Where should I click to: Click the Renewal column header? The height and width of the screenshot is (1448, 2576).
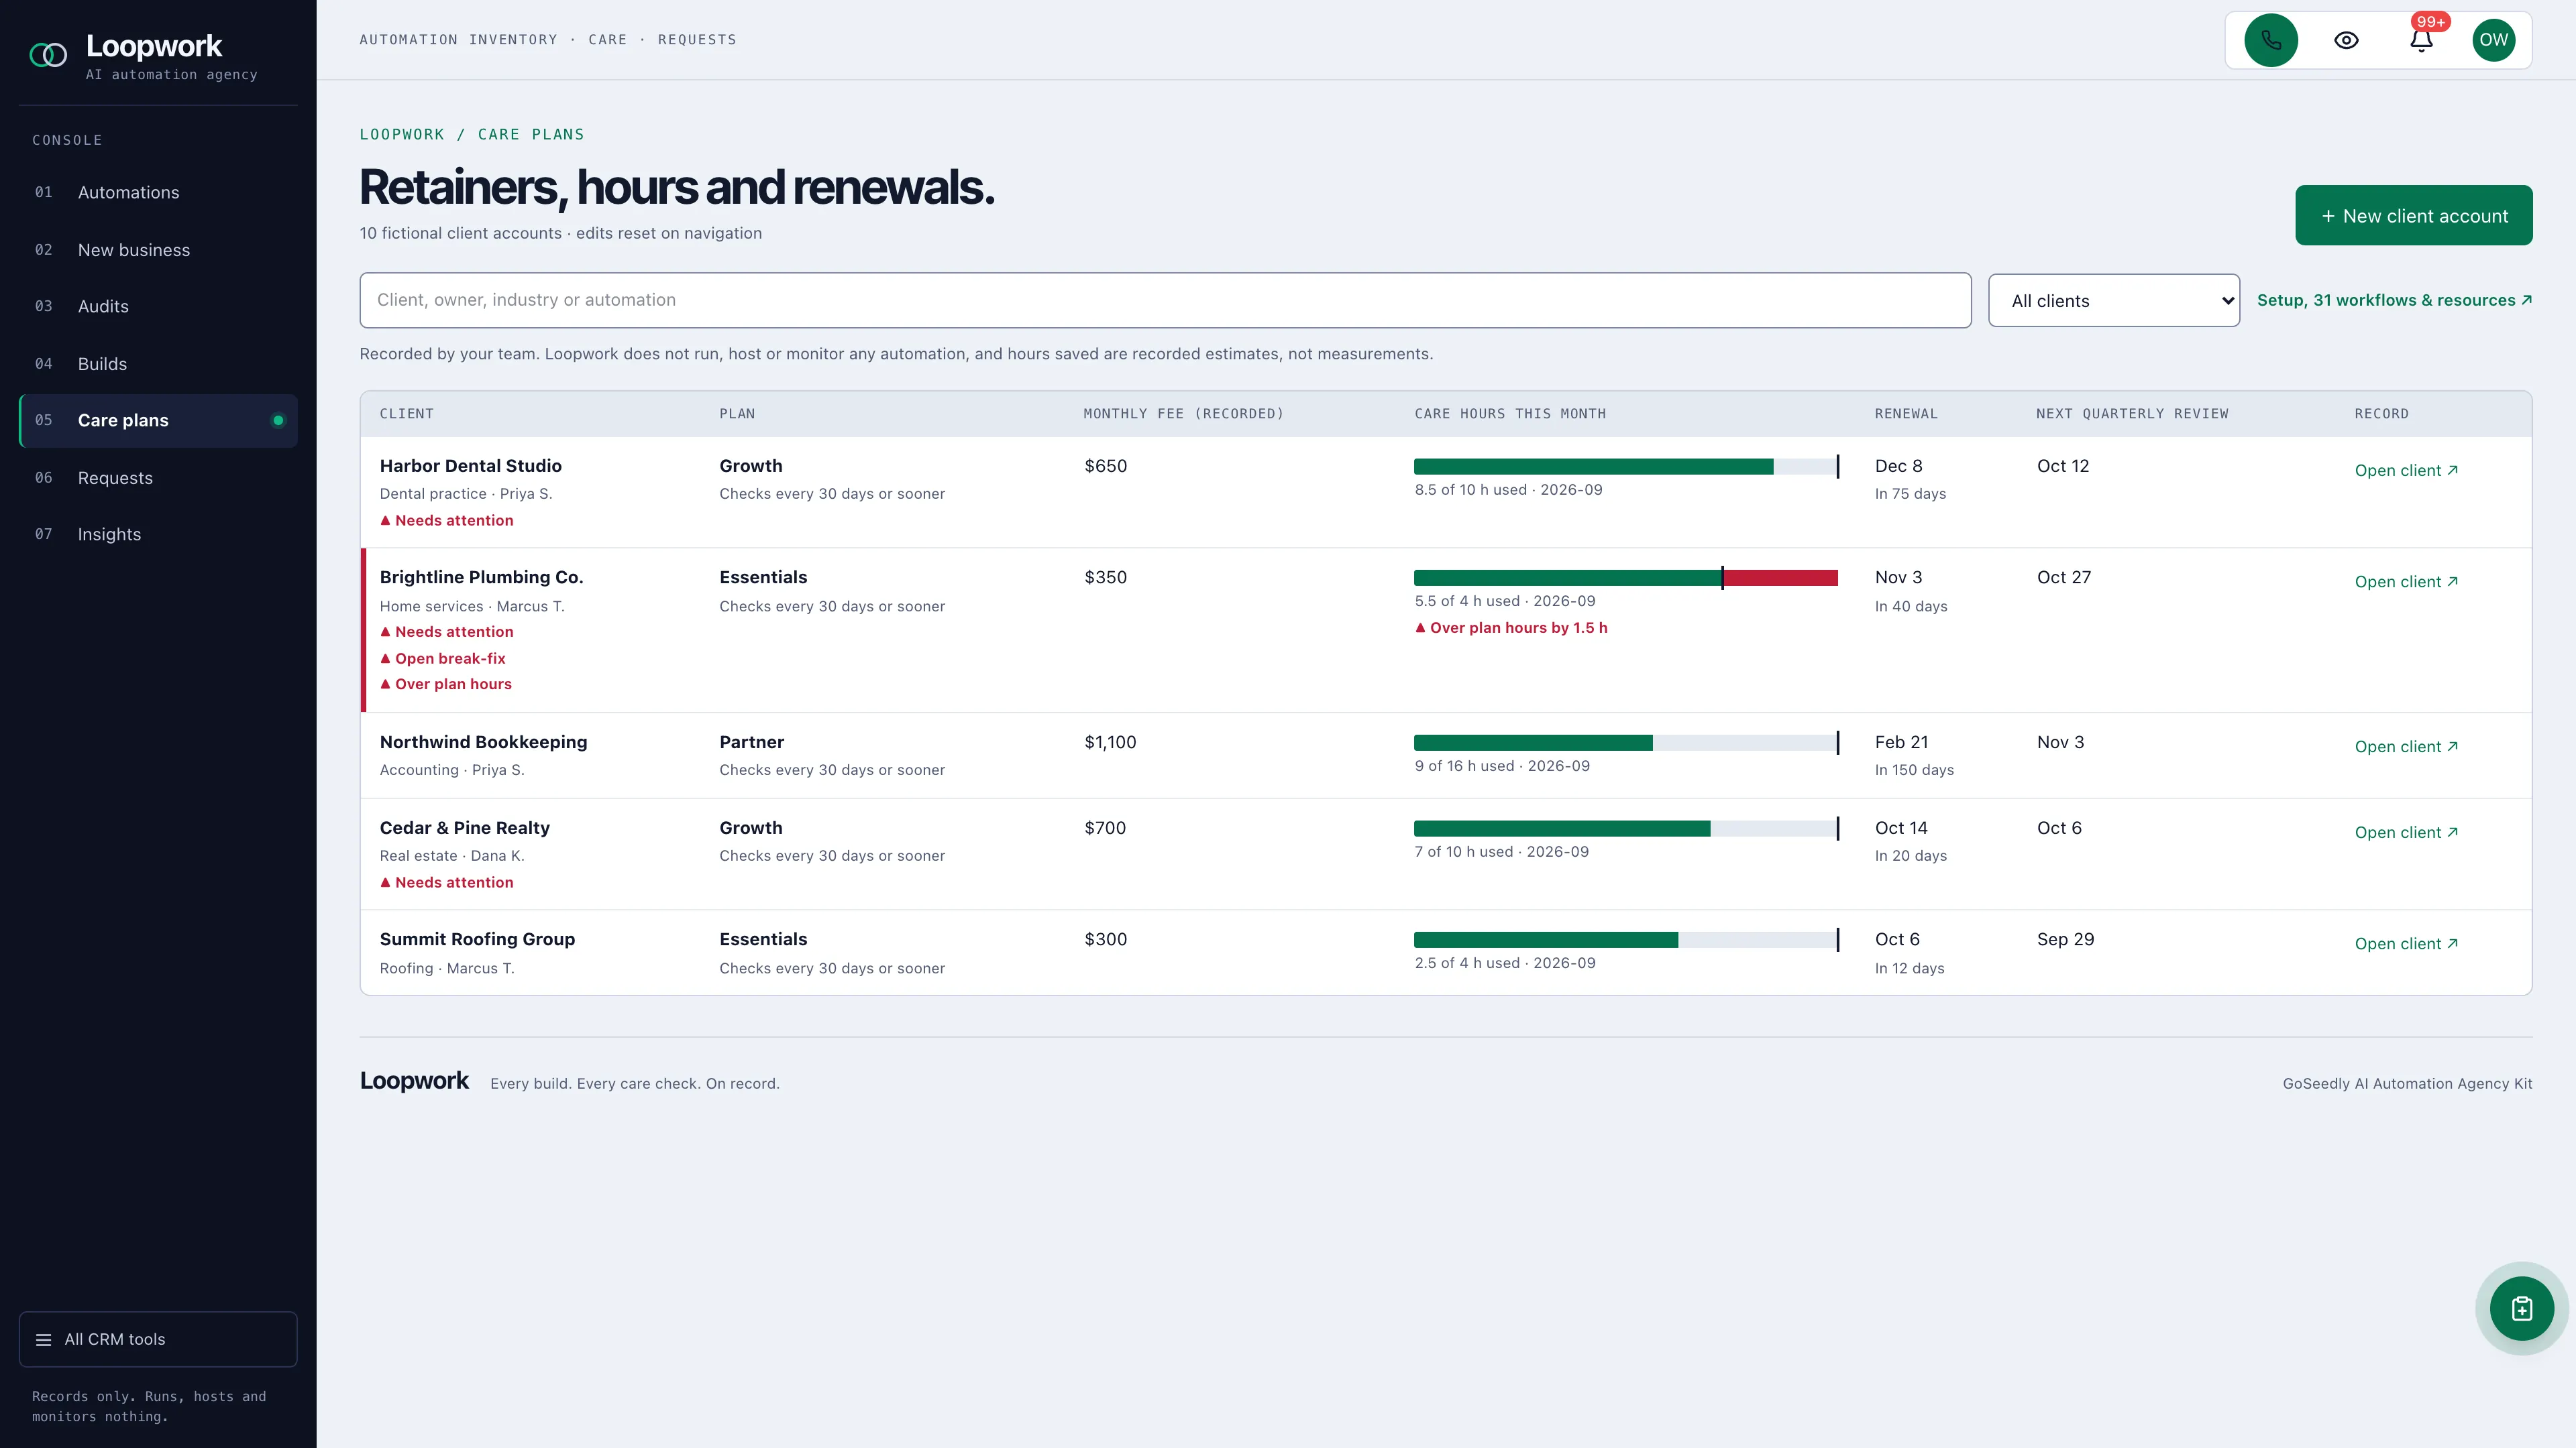coord(1906,414)
